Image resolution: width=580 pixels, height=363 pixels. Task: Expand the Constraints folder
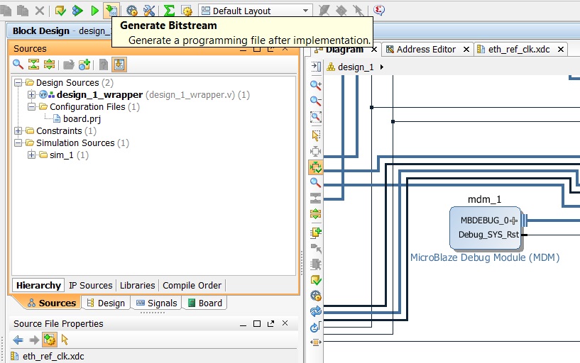click(18, 130)
